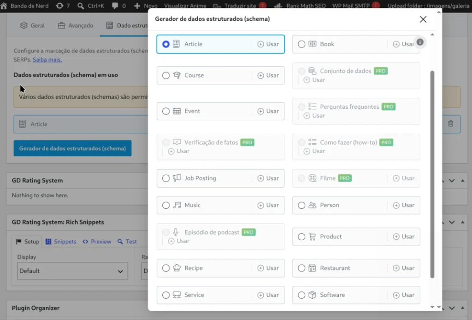
Task: Select the Recipe schema radio button
Action: pyautogui.click(x=166, y=268)
